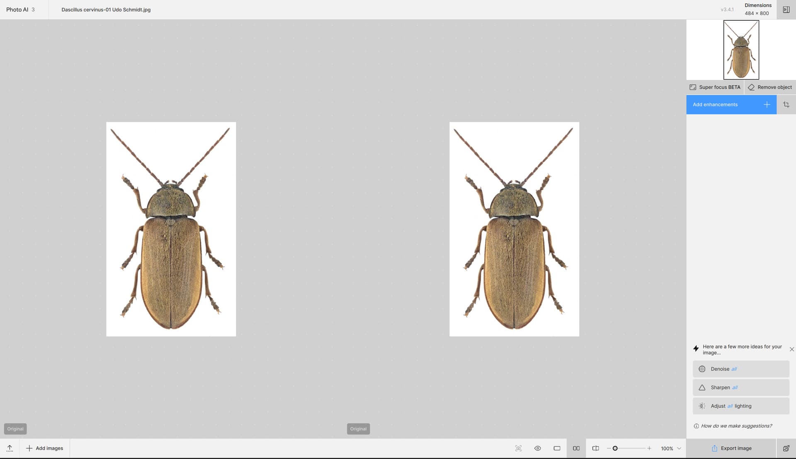Enable split slider comparison view
Viewport: 796px width, 459px height.
pos(595,448)
